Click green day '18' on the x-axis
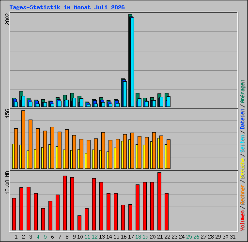Image resolution: width=248 pixels, height=242 pixels. [138, 237]
